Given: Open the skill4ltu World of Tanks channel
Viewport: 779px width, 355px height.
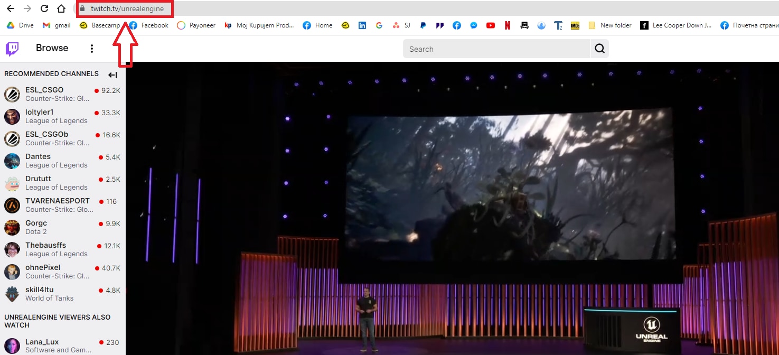Looking at the screenshot, I should coord(62,294).
